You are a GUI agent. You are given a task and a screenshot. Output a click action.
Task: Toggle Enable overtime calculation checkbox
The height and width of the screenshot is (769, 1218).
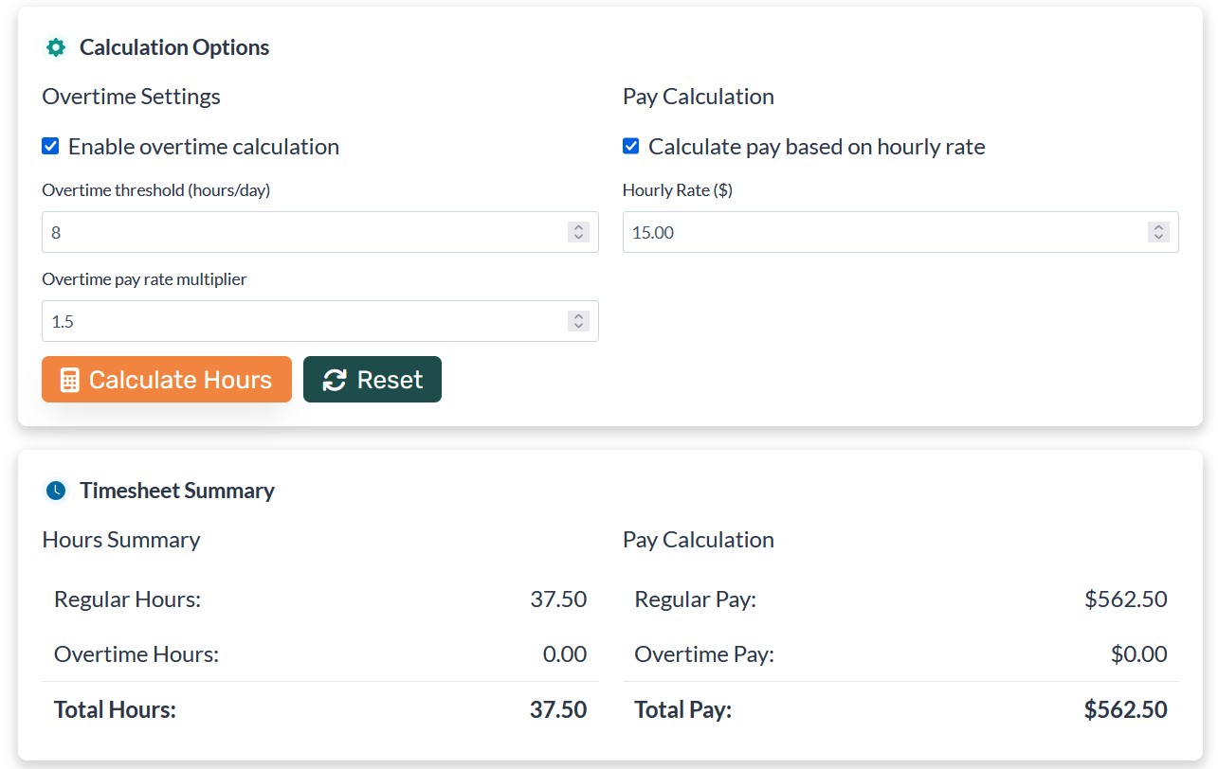[51, 147]
